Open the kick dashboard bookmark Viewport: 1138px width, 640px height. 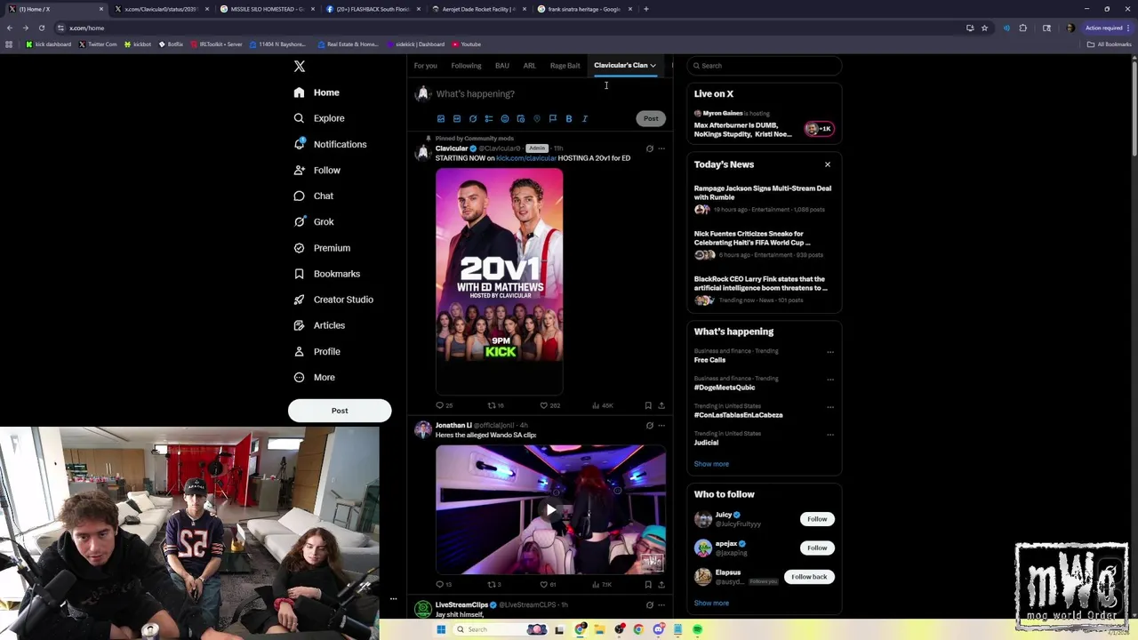pyautogui.click(x=49, y=44)
